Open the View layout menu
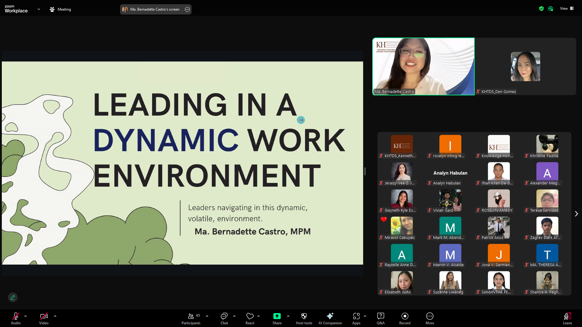582x327 pixels. 567,8
